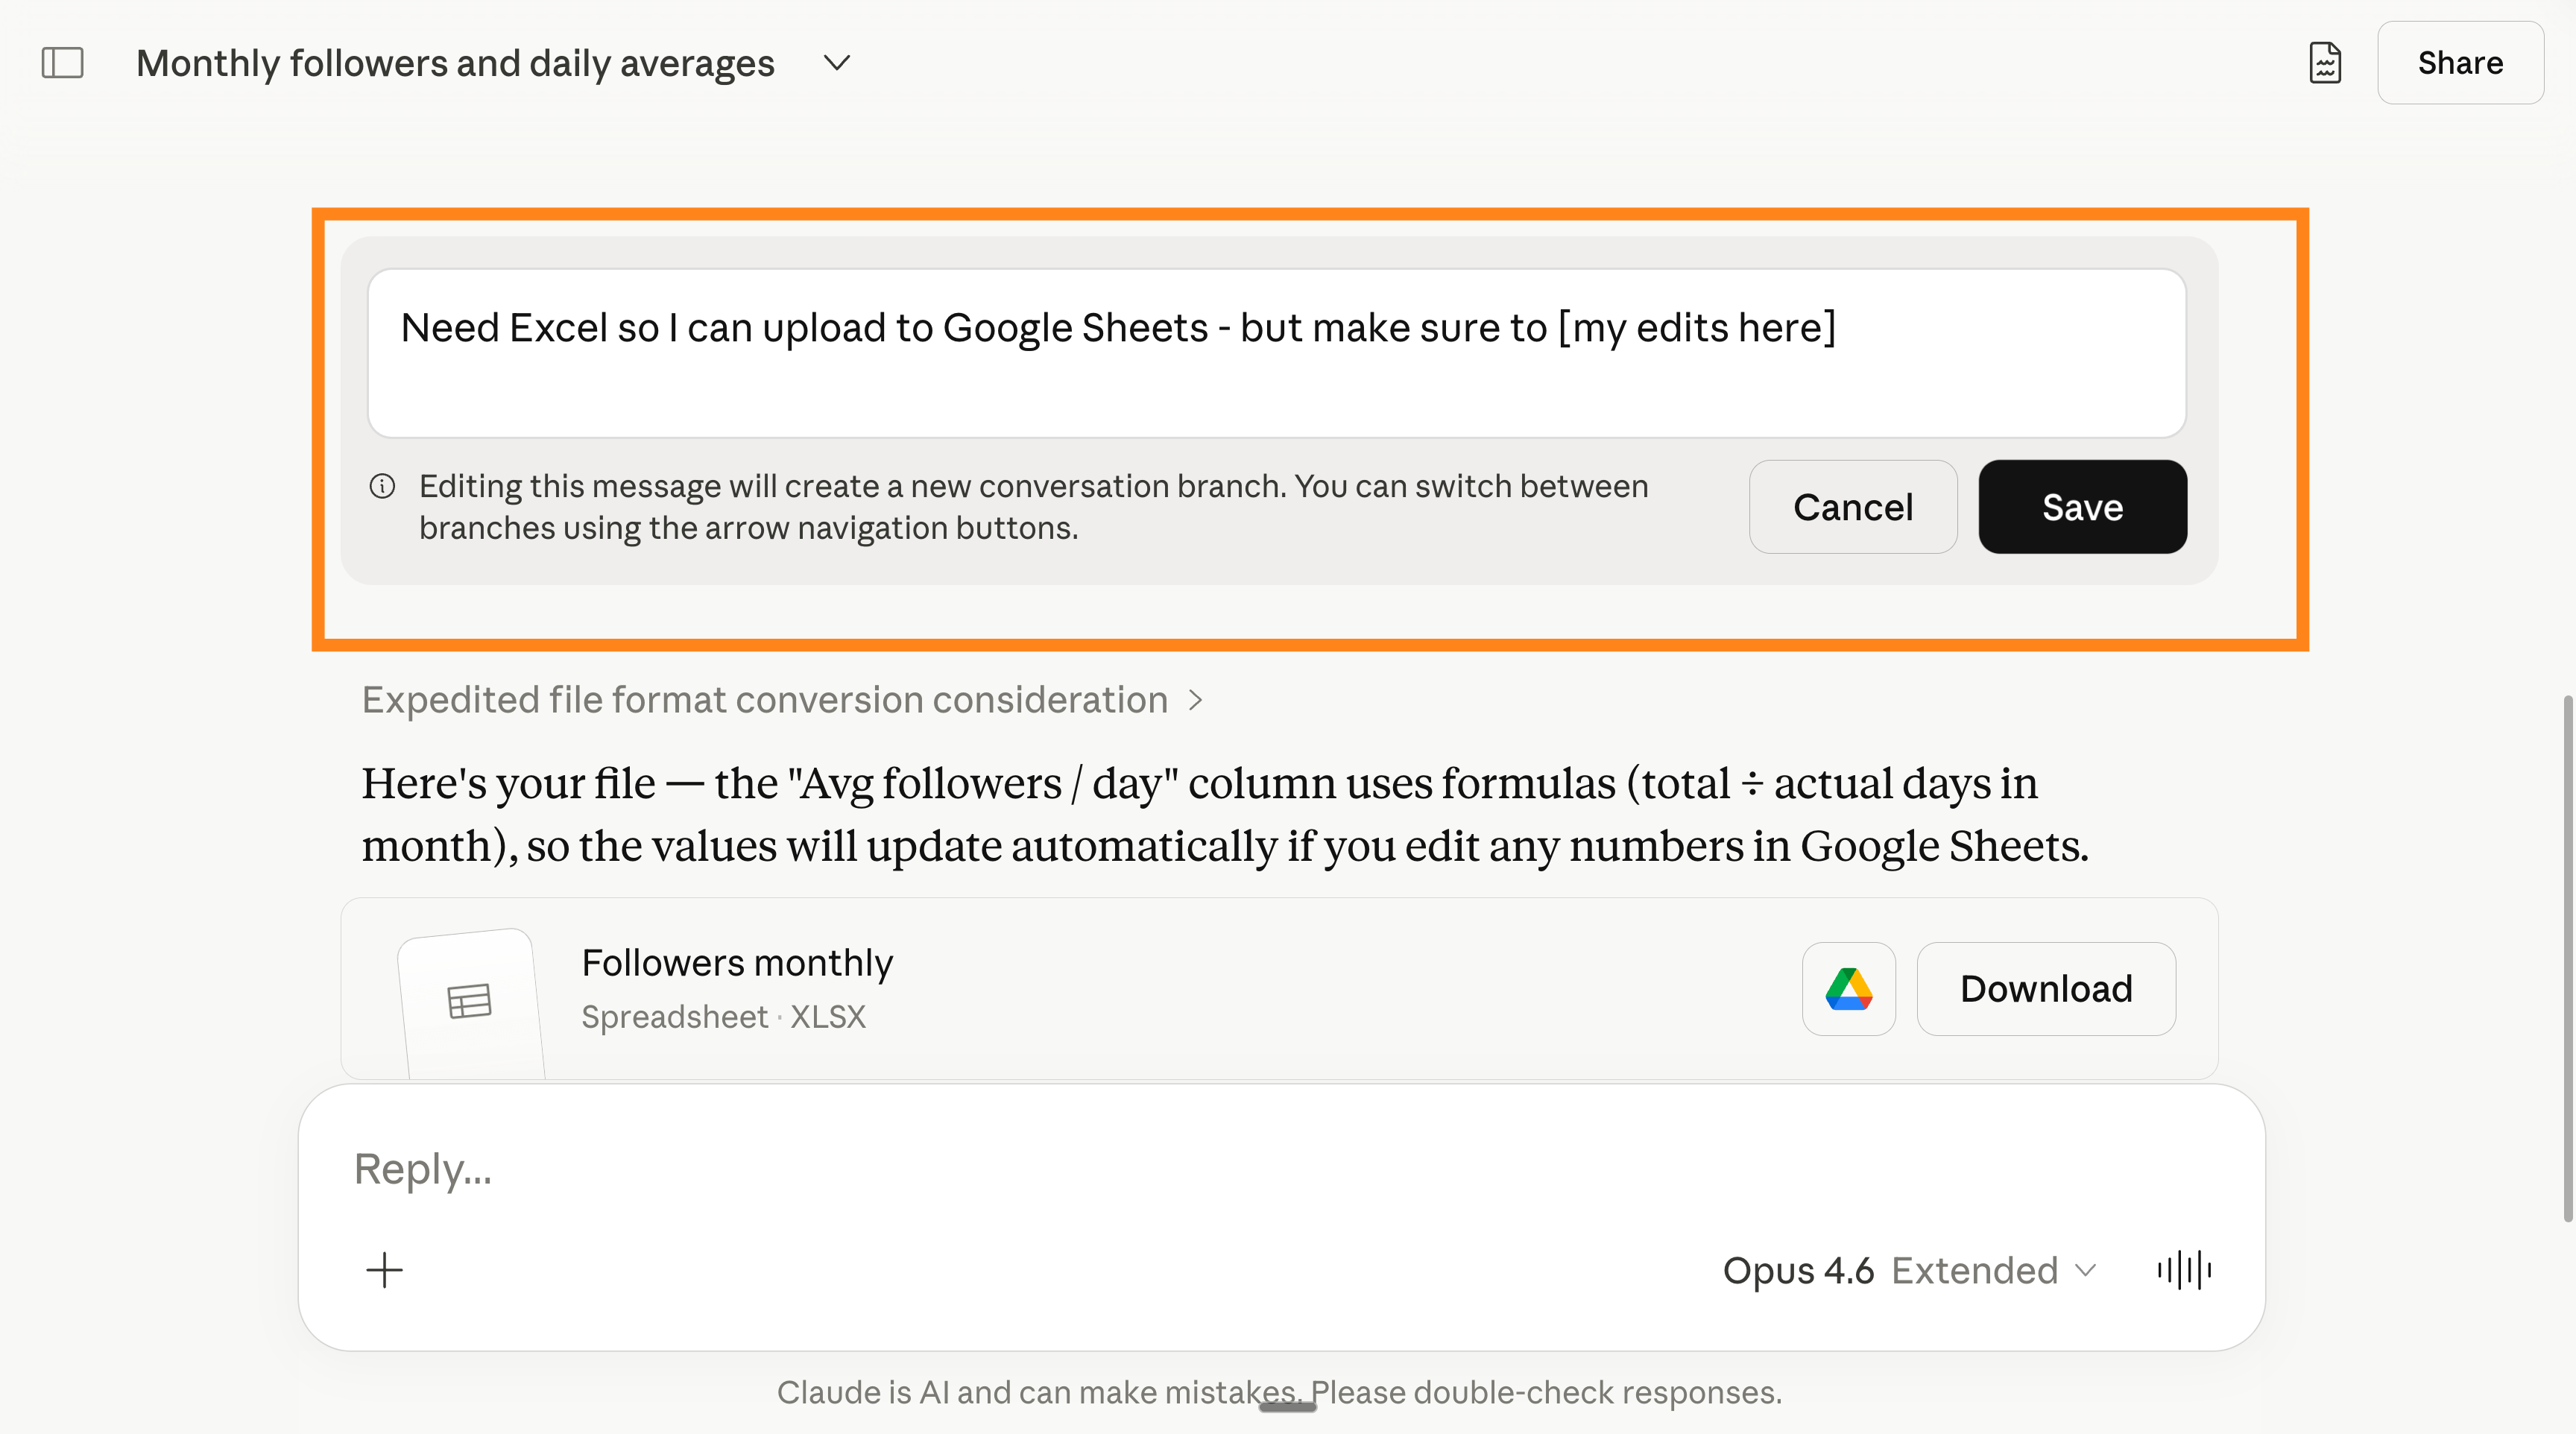
Task: Start voice mode with waveform icon
Action: coord(2184,1270)
